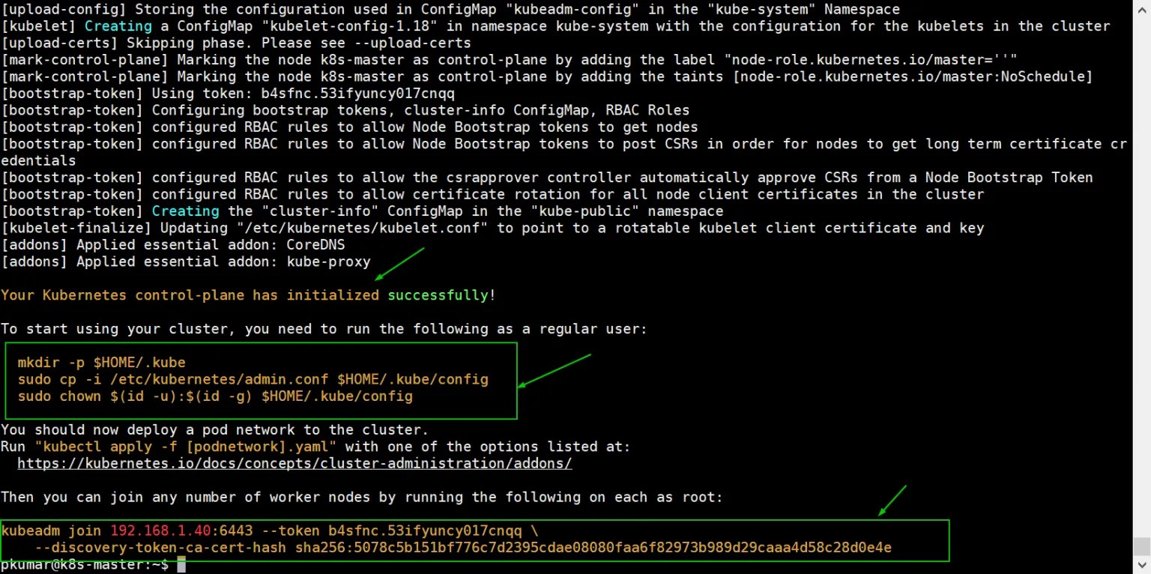The image size is (1151, 574).
Task: Click the IP address 192.168.1.40
Action: 160,531
